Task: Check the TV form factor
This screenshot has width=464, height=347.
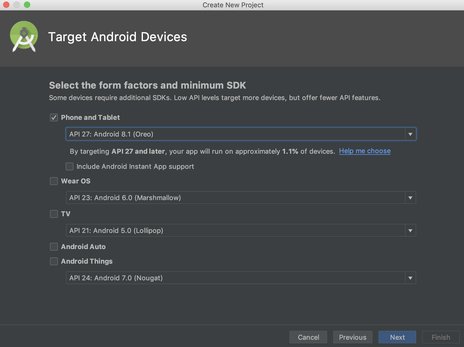Action: [x=54, y=214]
